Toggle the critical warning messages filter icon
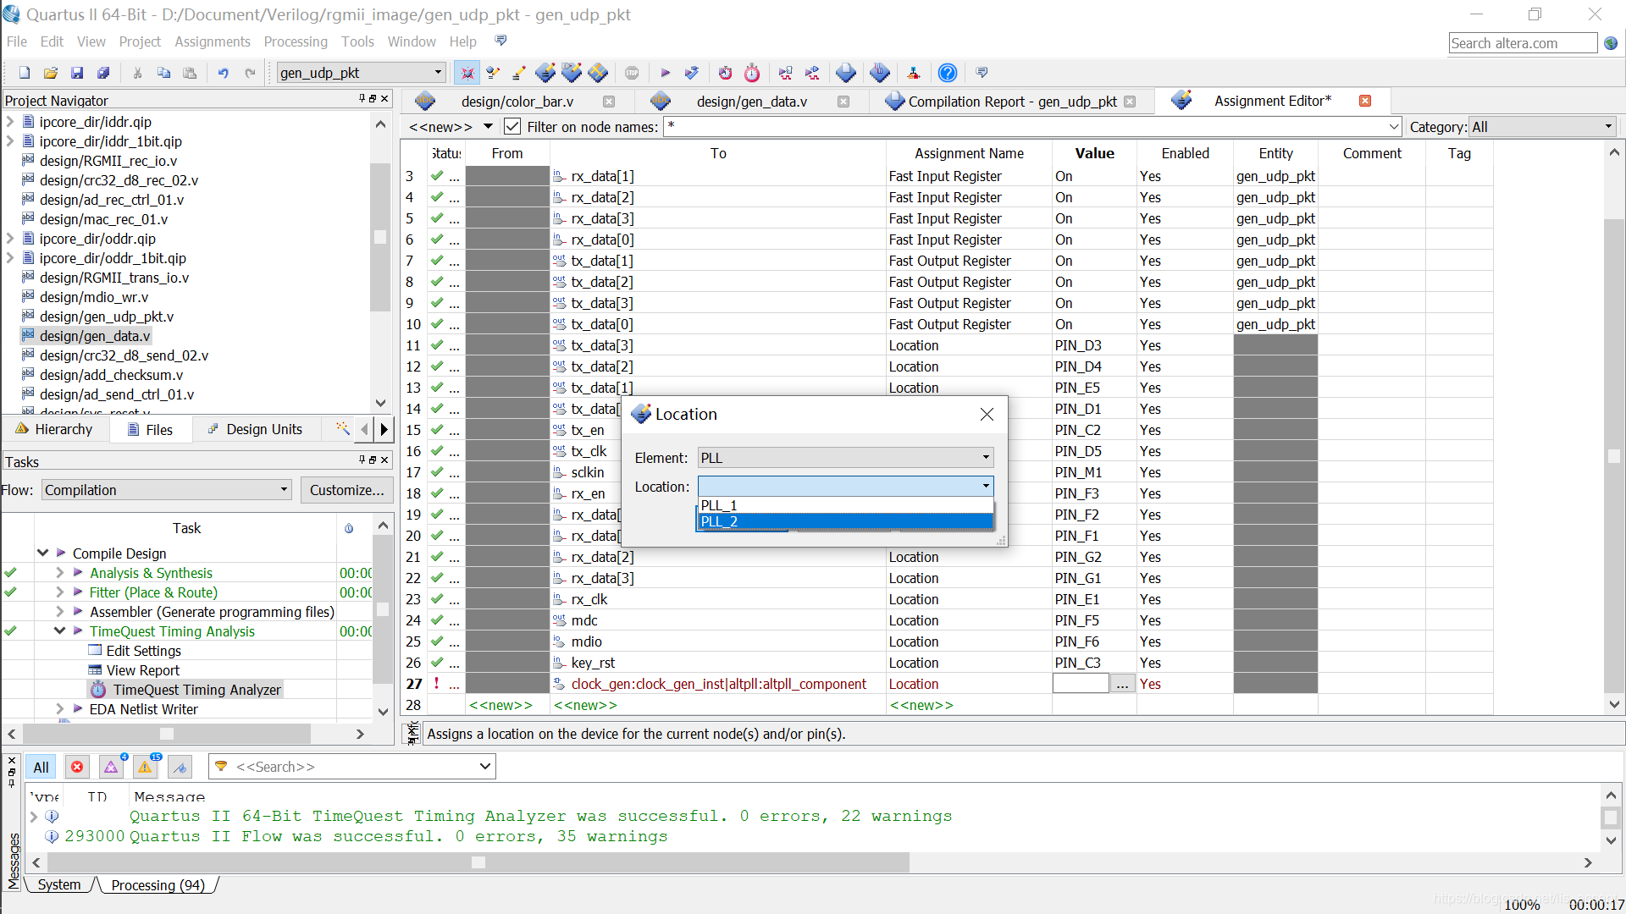Viewport: 1626px width, 914px height. pyautogui.click(x=111, y=767)
